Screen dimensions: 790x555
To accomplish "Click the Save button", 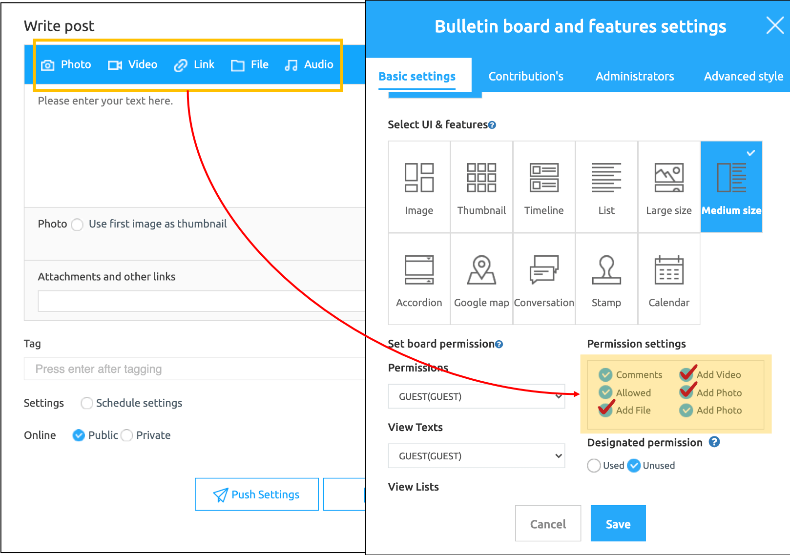I will coord(618,524).
